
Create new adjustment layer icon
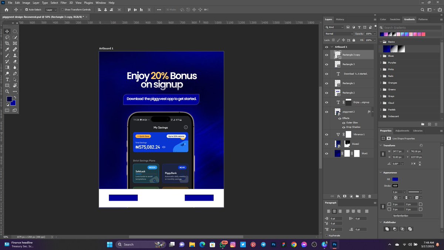(351, 196)
